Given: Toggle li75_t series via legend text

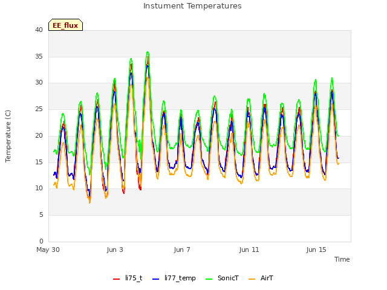Looking at the screenshot, I should 134,278.
